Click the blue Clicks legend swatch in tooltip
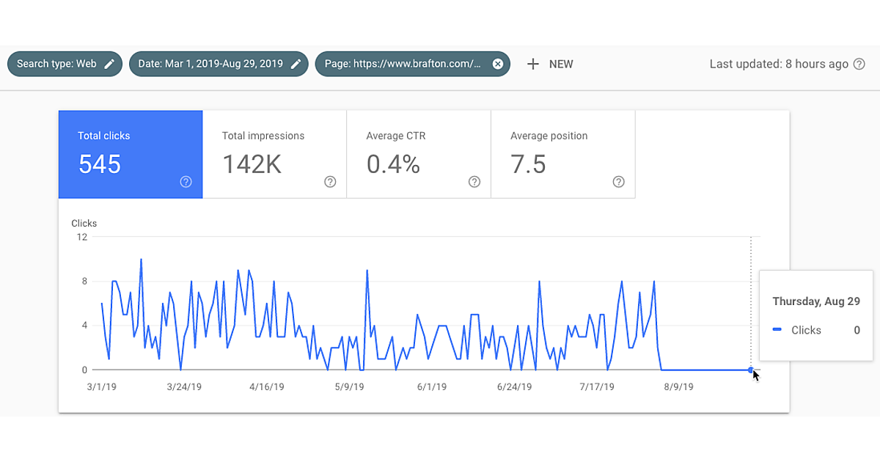 click(777, 330)
